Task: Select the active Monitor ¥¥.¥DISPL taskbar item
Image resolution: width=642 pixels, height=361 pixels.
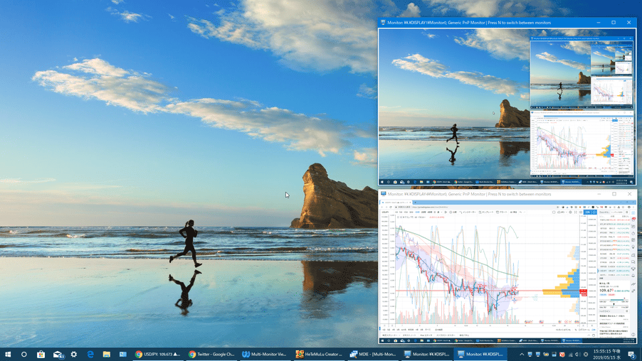Action: (x=480, y=354)
